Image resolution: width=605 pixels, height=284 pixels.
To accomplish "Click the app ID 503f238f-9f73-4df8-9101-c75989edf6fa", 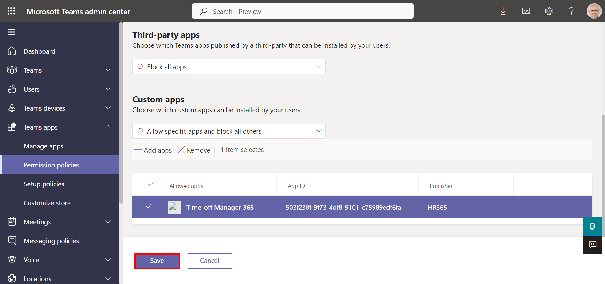I will [343, 208].
